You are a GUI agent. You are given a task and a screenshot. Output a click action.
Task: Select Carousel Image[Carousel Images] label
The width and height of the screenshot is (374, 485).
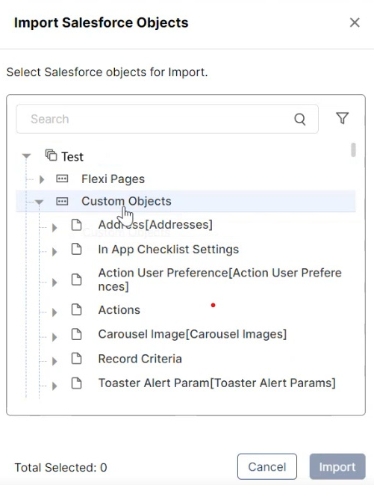tap(193, 334)
